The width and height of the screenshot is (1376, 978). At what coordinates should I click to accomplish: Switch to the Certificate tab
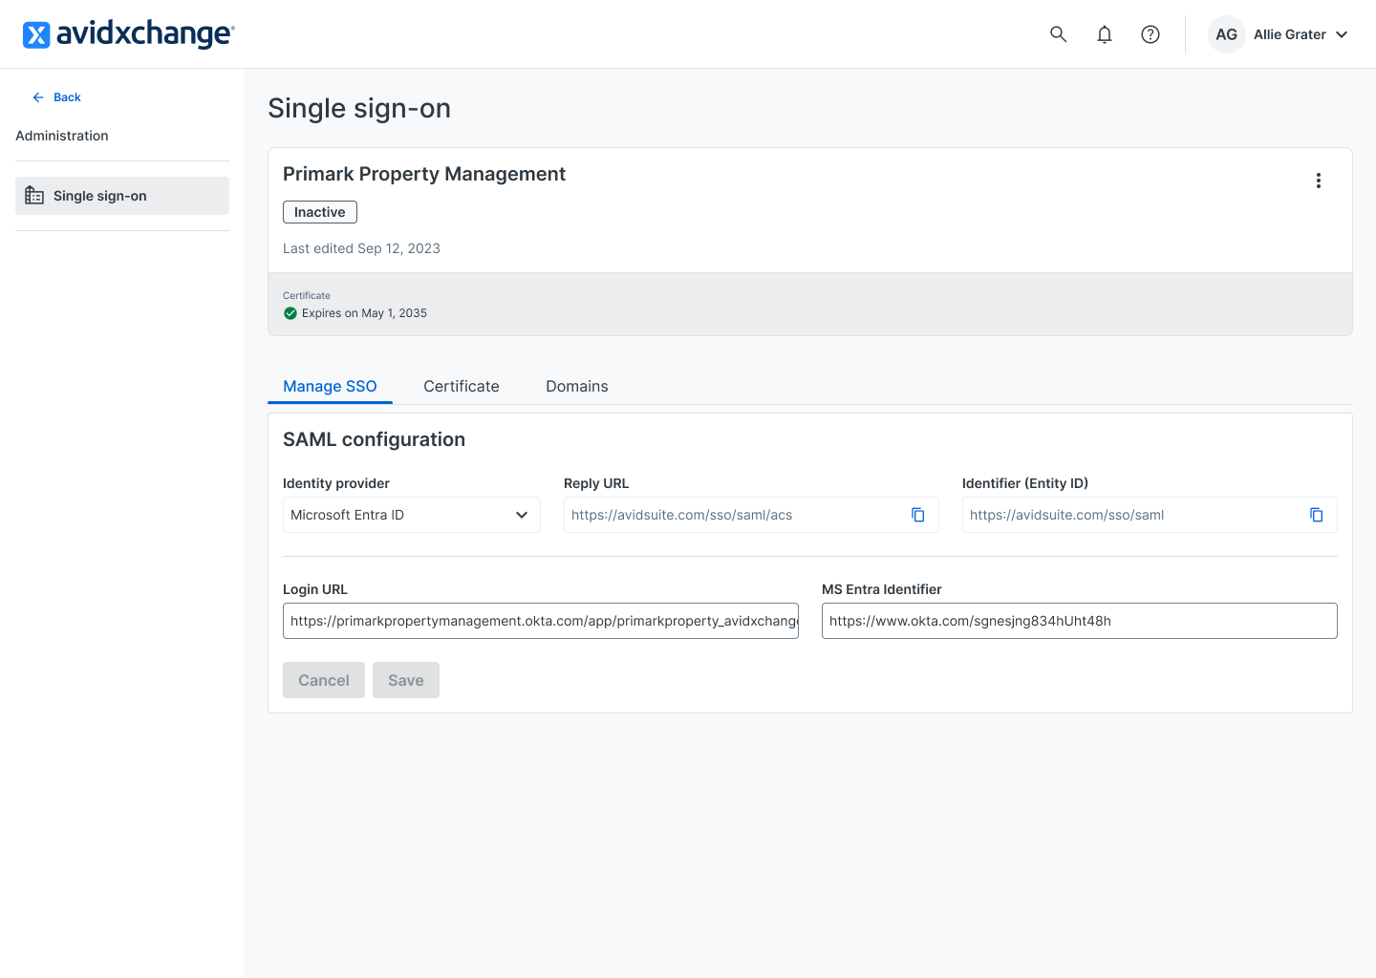coord(462,386)
